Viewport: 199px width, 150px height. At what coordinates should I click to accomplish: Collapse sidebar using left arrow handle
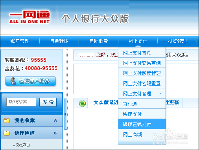65,114
